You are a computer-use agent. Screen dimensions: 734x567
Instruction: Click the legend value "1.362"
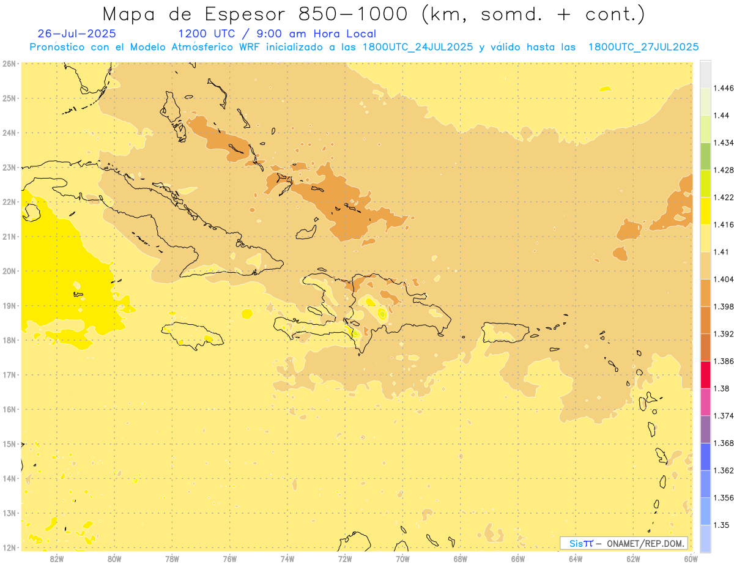click(724, 470)
